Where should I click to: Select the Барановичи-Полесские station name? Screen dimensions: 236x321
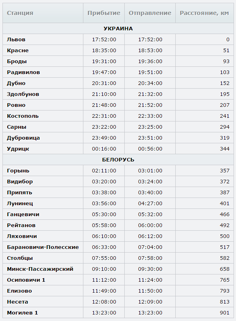point(43,247)
